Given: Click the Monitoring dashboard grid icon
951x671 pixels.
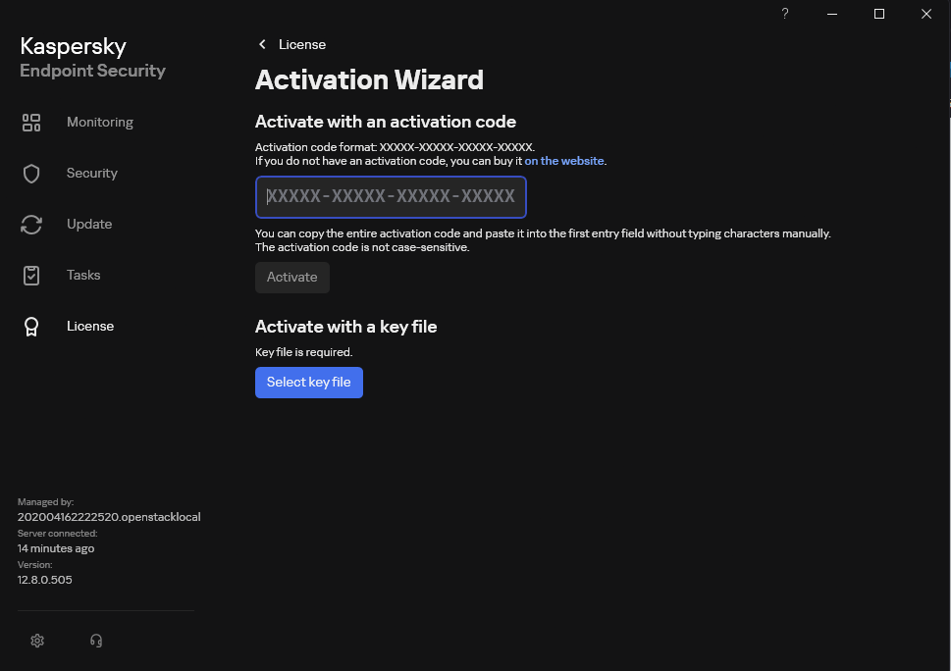Looking at the screenshot, I should pos(31,123).
